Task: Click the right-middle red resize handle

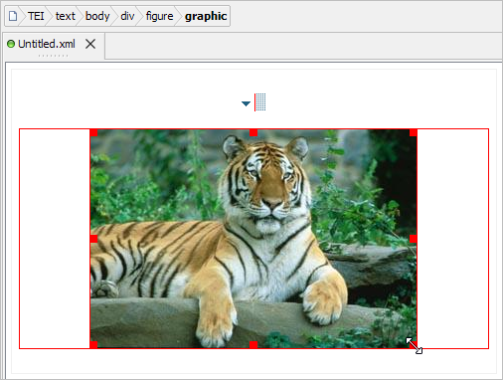Action: point(414,239)
